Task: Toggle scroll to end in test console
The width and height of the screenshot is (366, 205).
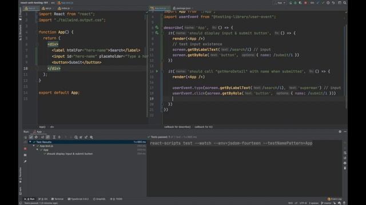Action: click(345, 158)
